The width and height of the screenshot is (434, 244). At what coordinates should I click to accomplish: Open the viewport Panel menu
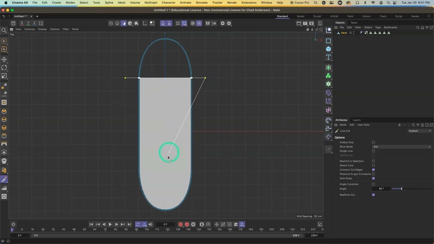(x=75, y=29)
